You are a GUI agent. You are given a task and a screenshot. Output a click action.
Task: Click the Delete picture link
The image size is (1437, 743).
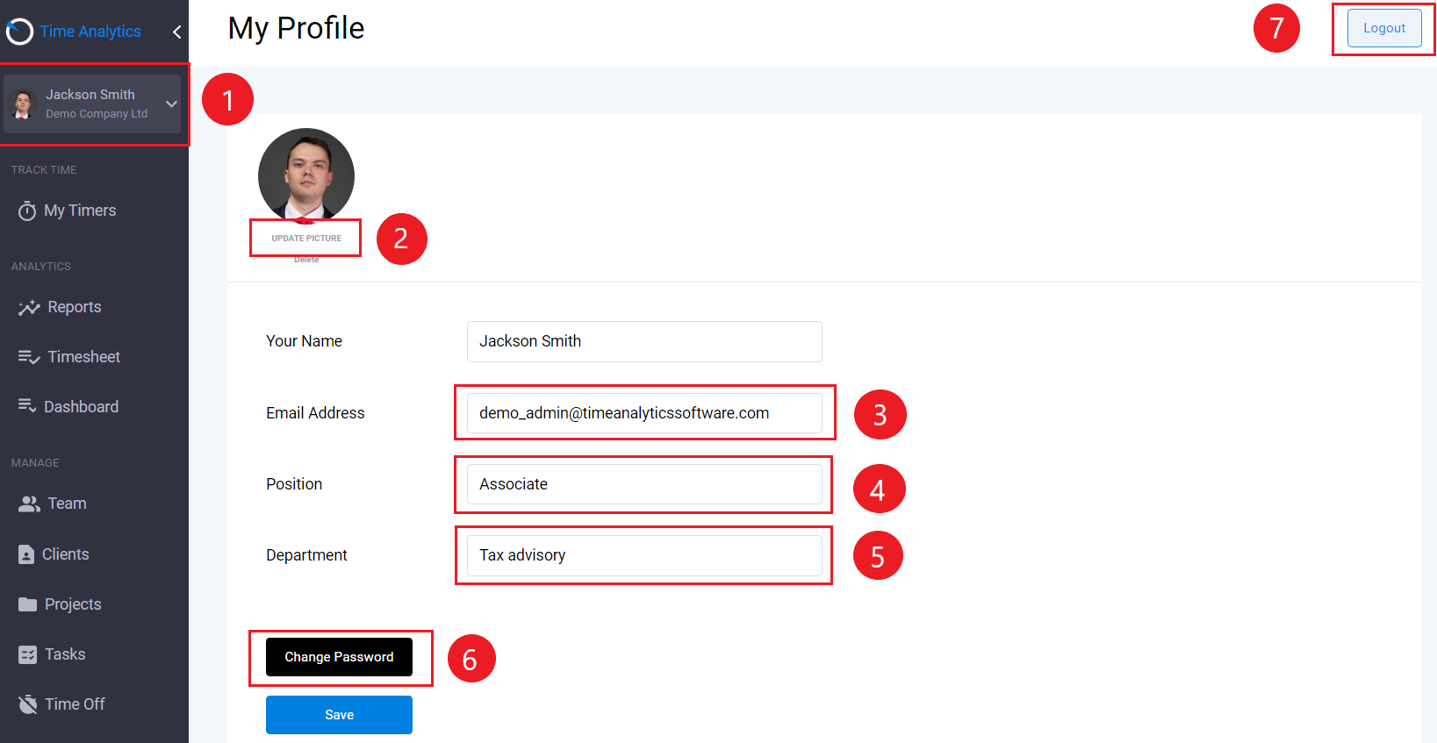(x=306, y=260)
